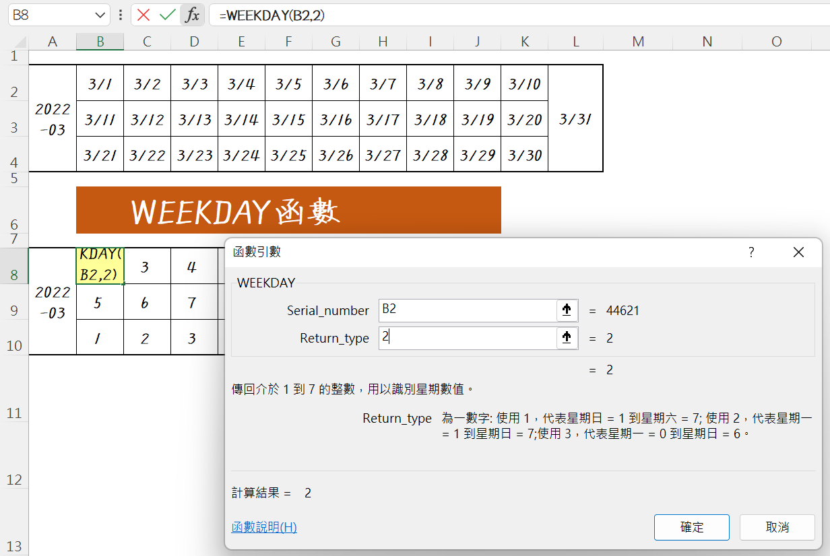Select column L header
This screenshot has height=556, width=830.
coord(576,42)
